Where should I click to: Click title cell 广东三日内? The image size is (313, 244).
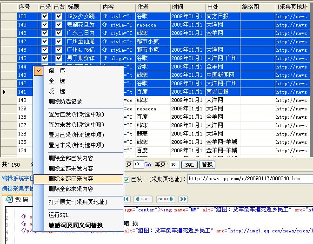coord(83,33)
